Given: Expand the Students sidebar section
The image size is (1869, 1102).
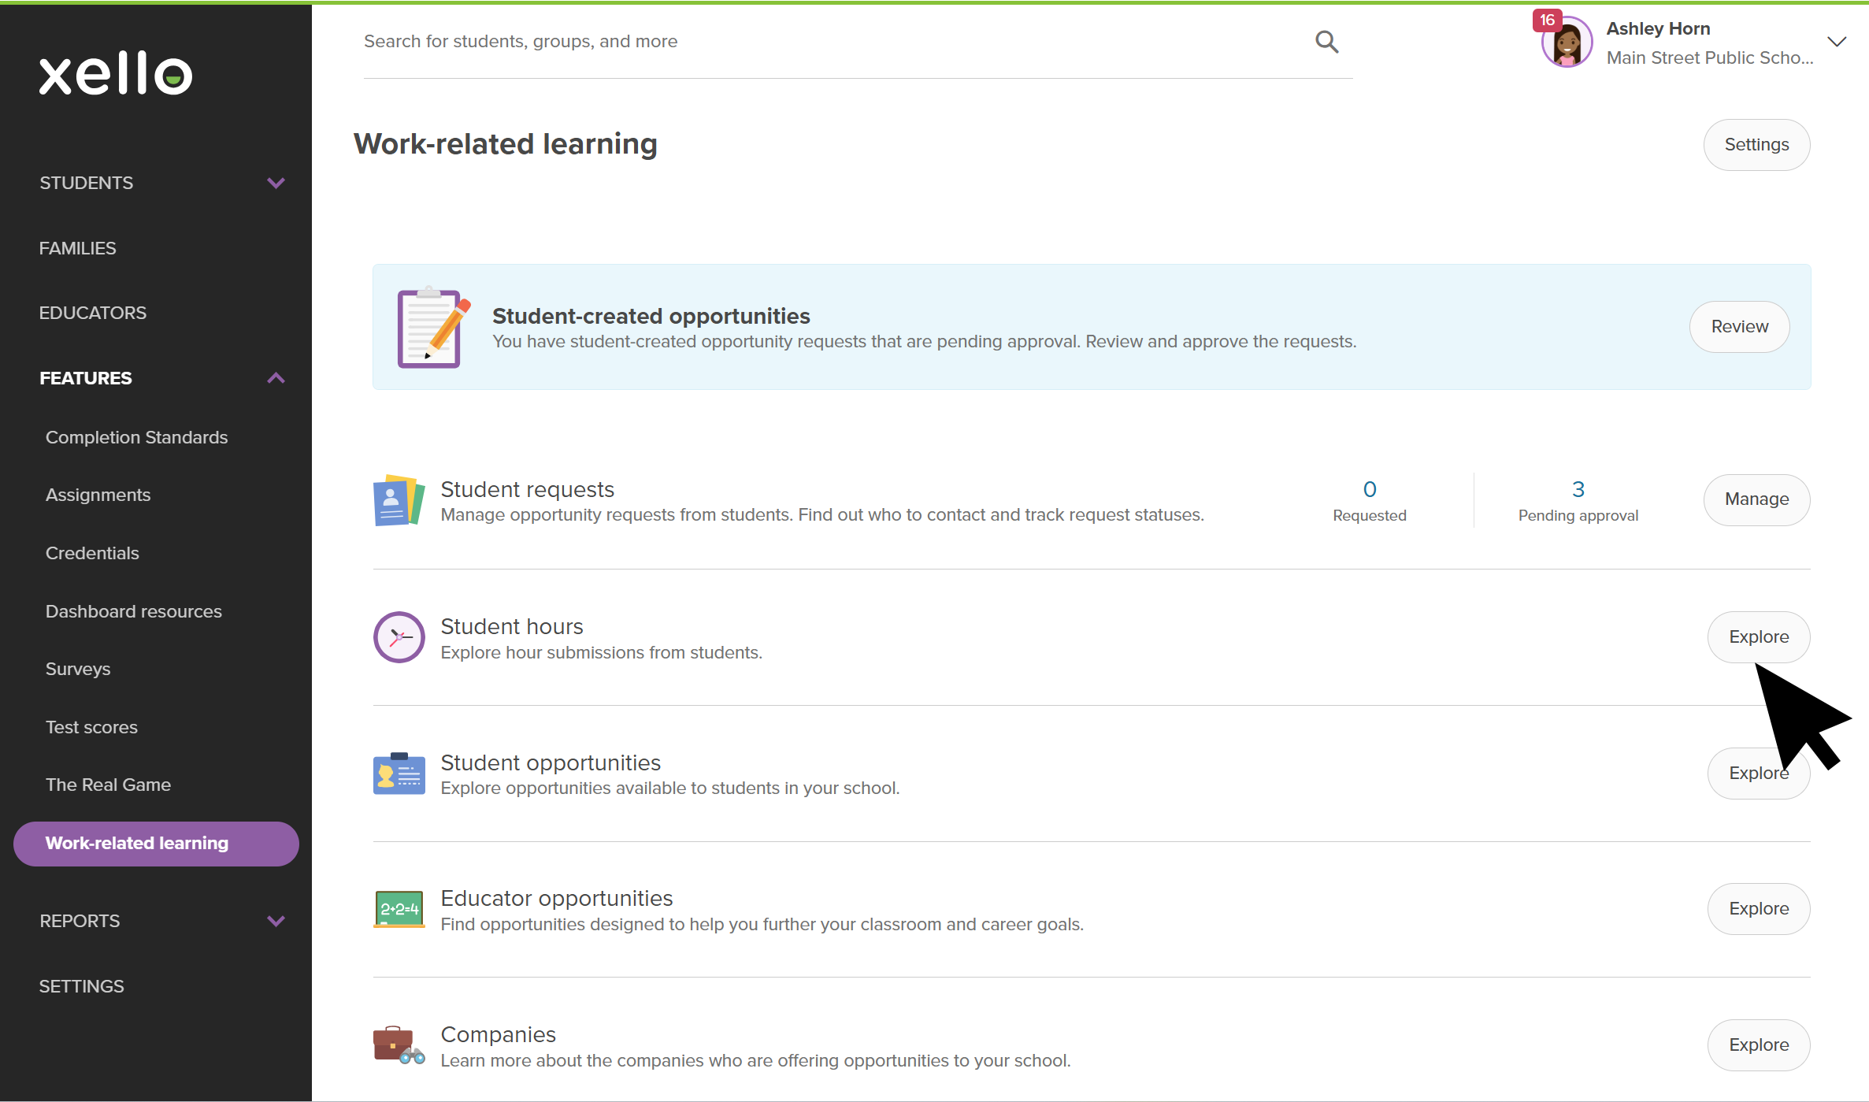Looking at the screenshot, I should point(276,183).
